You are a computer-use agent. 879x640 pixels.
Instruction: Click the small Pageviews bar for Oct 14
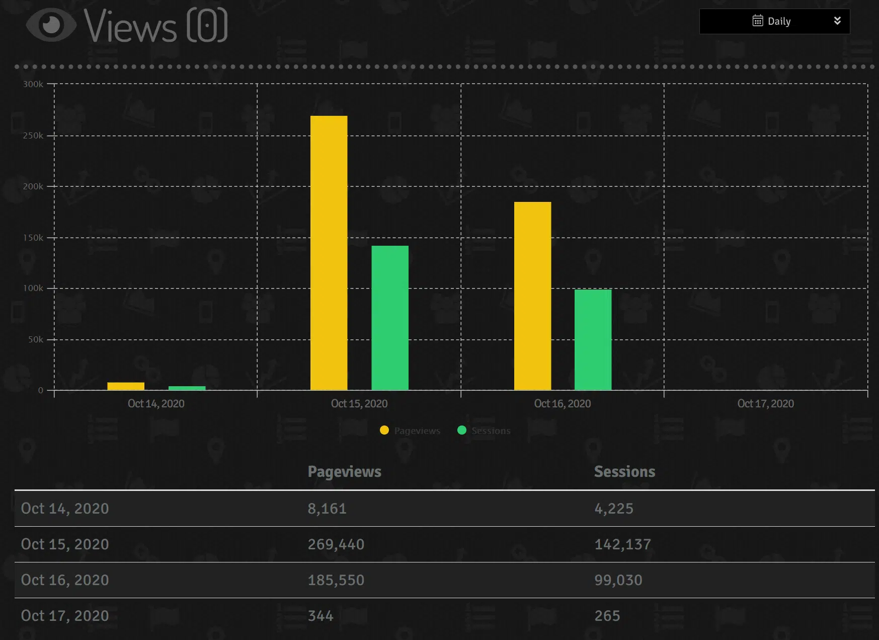tap(125, 385)
